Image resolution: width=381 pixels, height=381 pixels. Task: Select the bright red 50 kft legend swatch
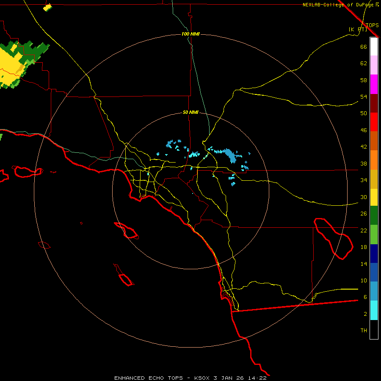374,122
